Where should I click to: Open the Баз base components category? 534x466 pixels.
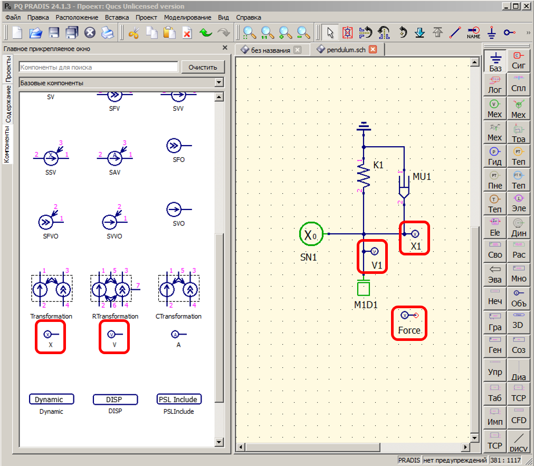(x=495, y=61)
